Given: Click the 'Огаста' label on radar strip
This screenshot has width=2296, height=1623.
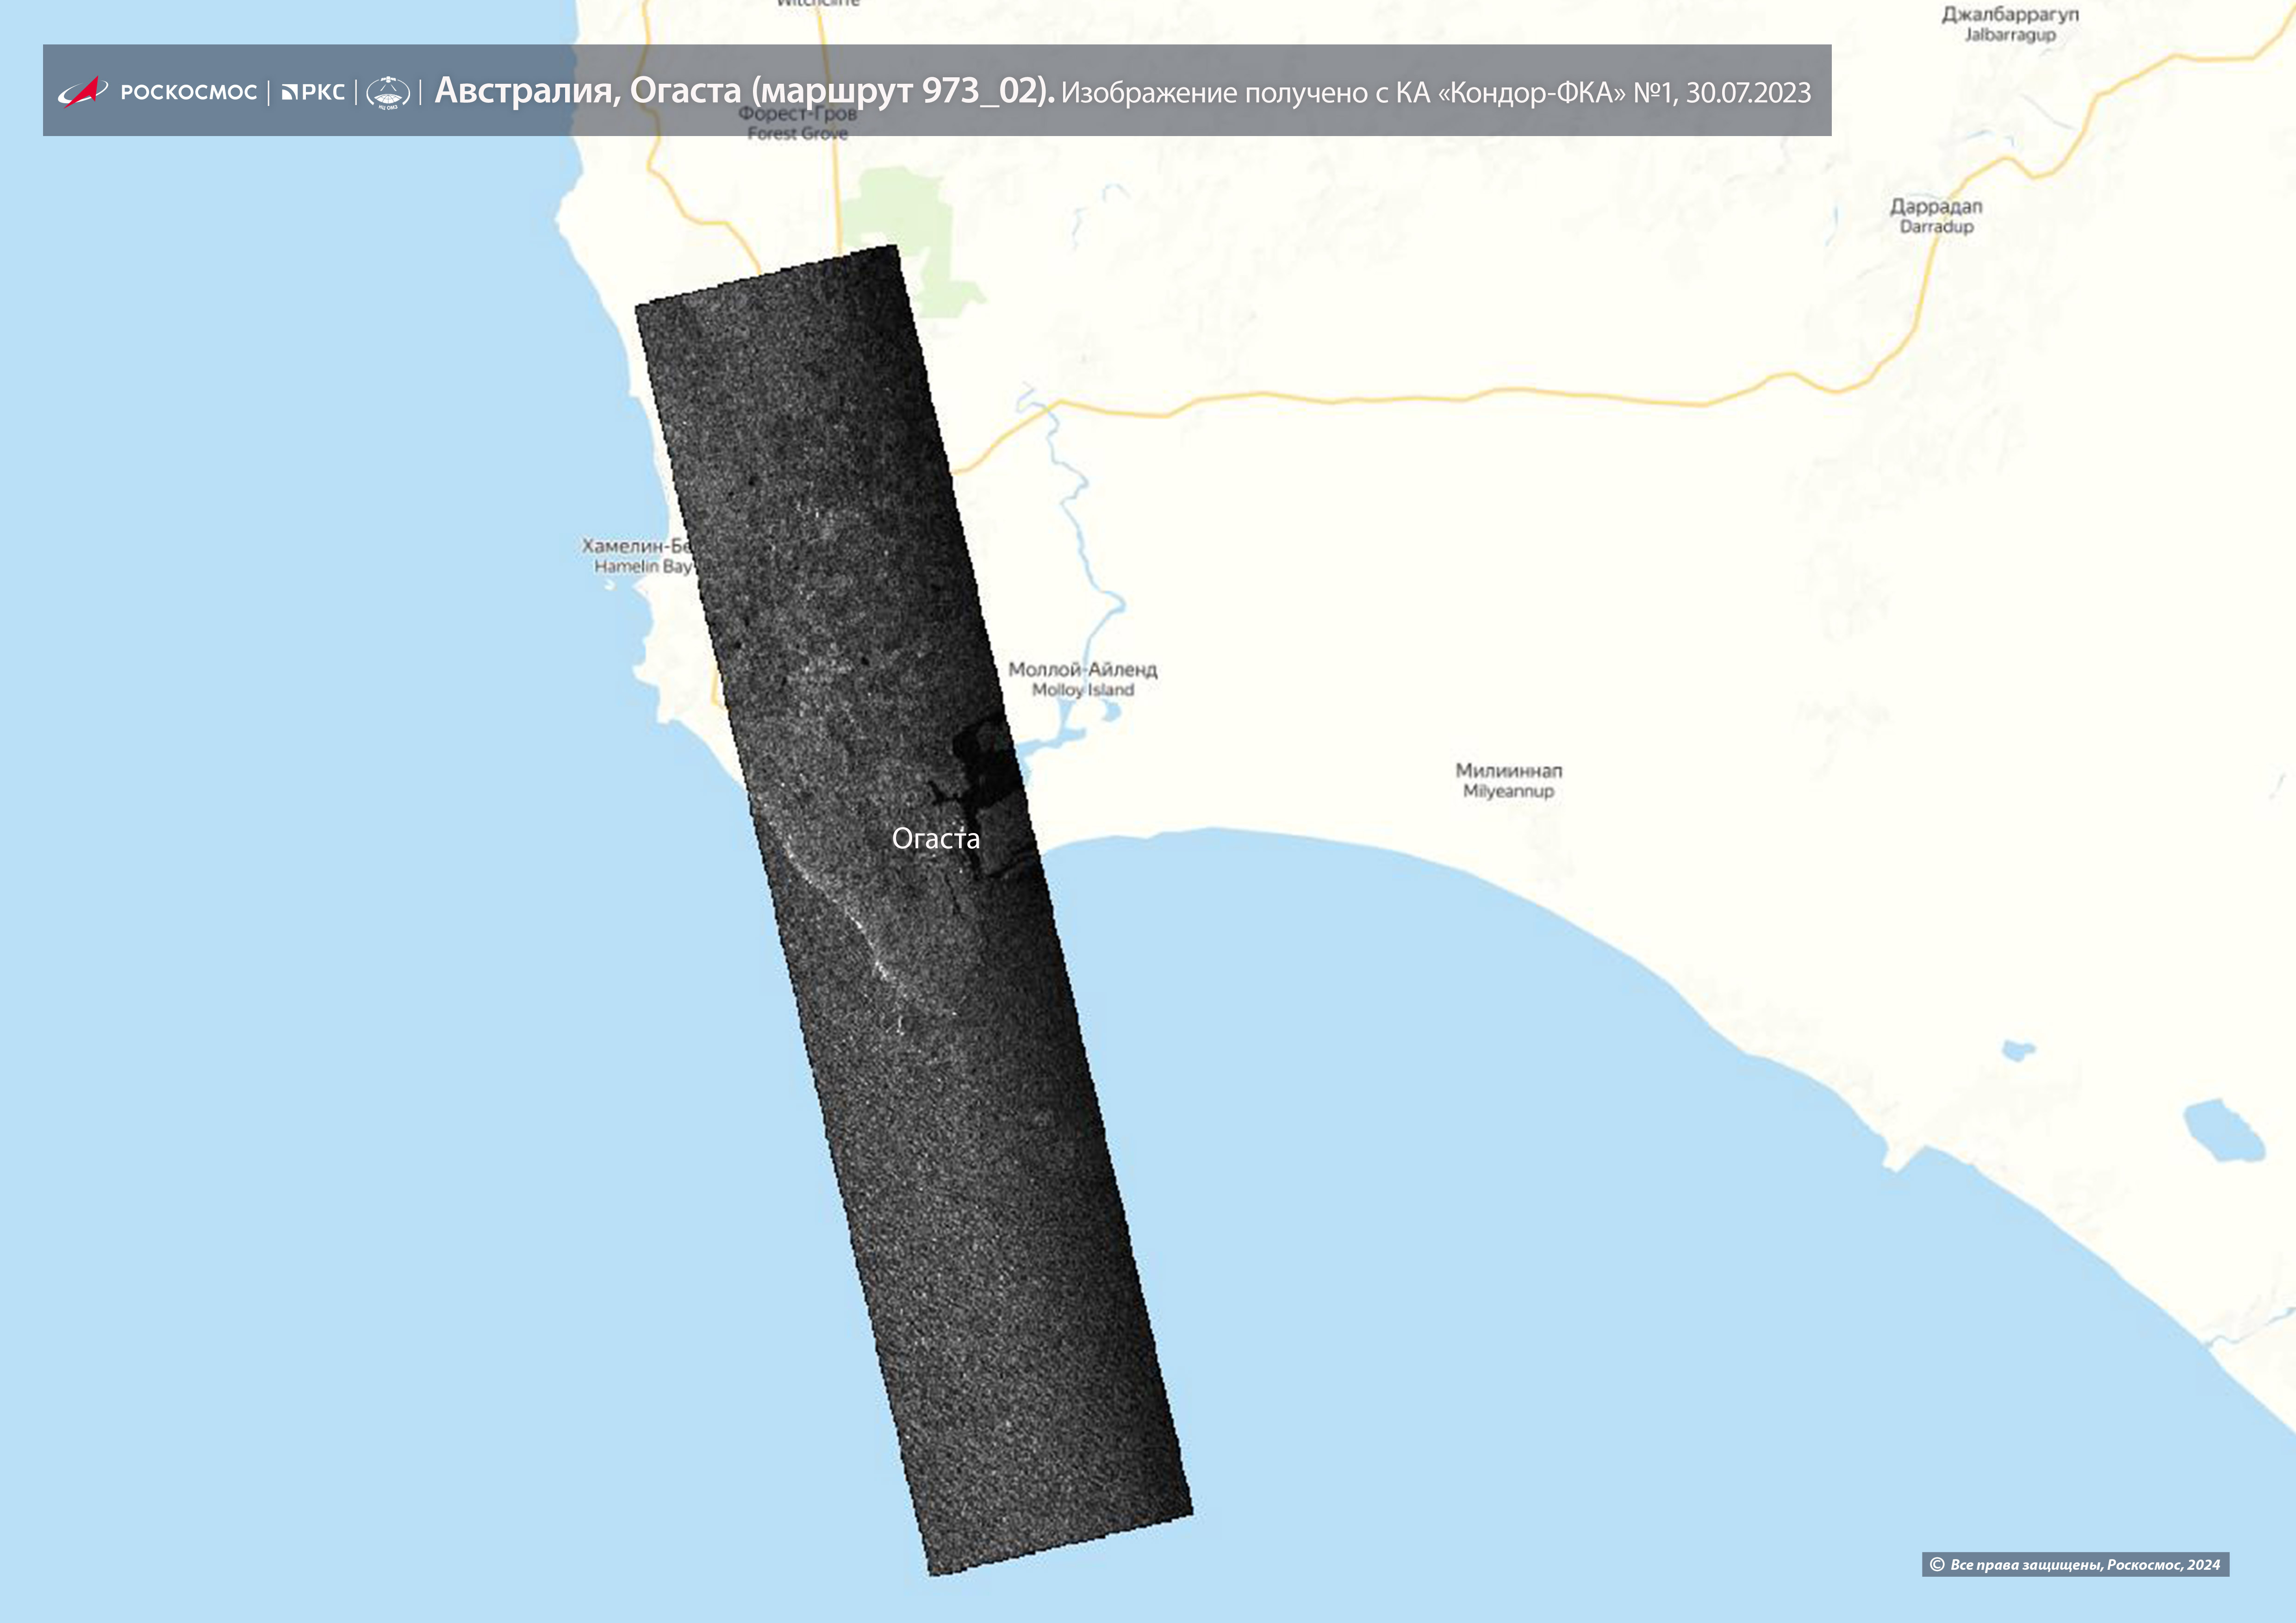Looking at the screenshot, I should [935, 838].
